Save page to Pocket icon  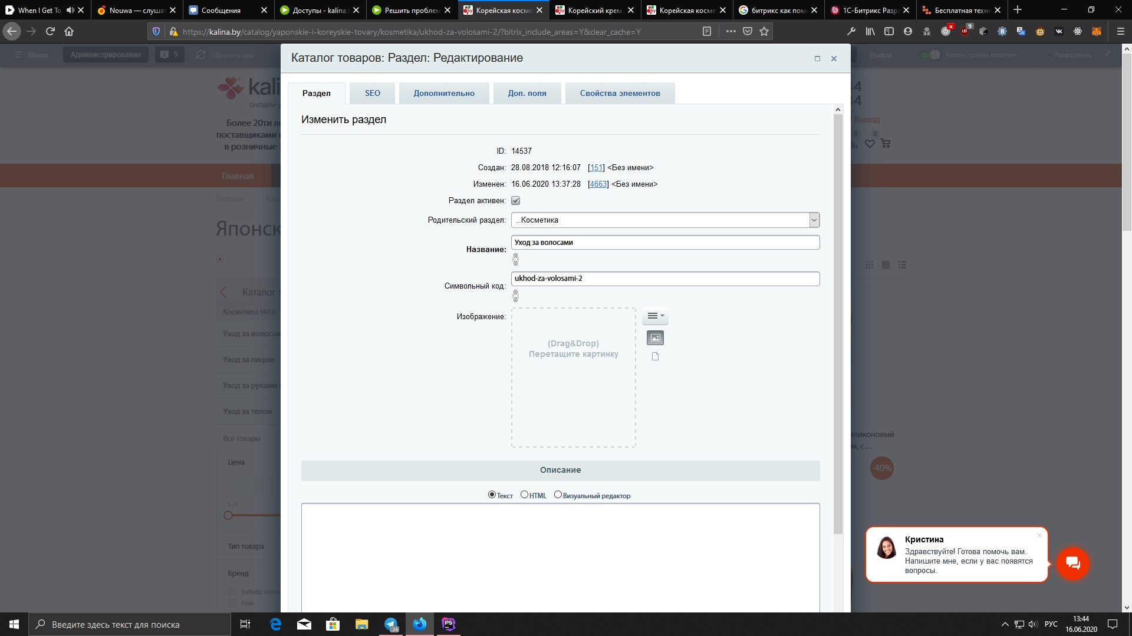point(748,31)
